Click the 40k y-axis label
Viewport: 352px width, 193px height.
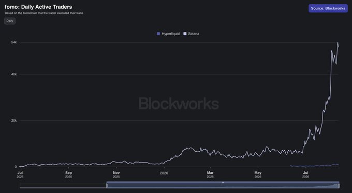14,74
